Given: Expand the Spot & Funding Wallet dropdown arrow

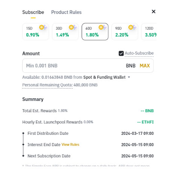Looking at the screenshot, I should (x=129, y=77).
